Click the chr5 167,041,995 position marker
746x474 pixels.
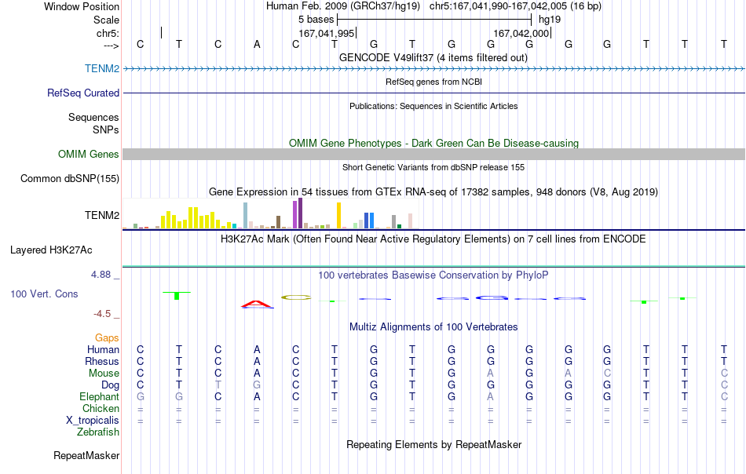point(327,33)
